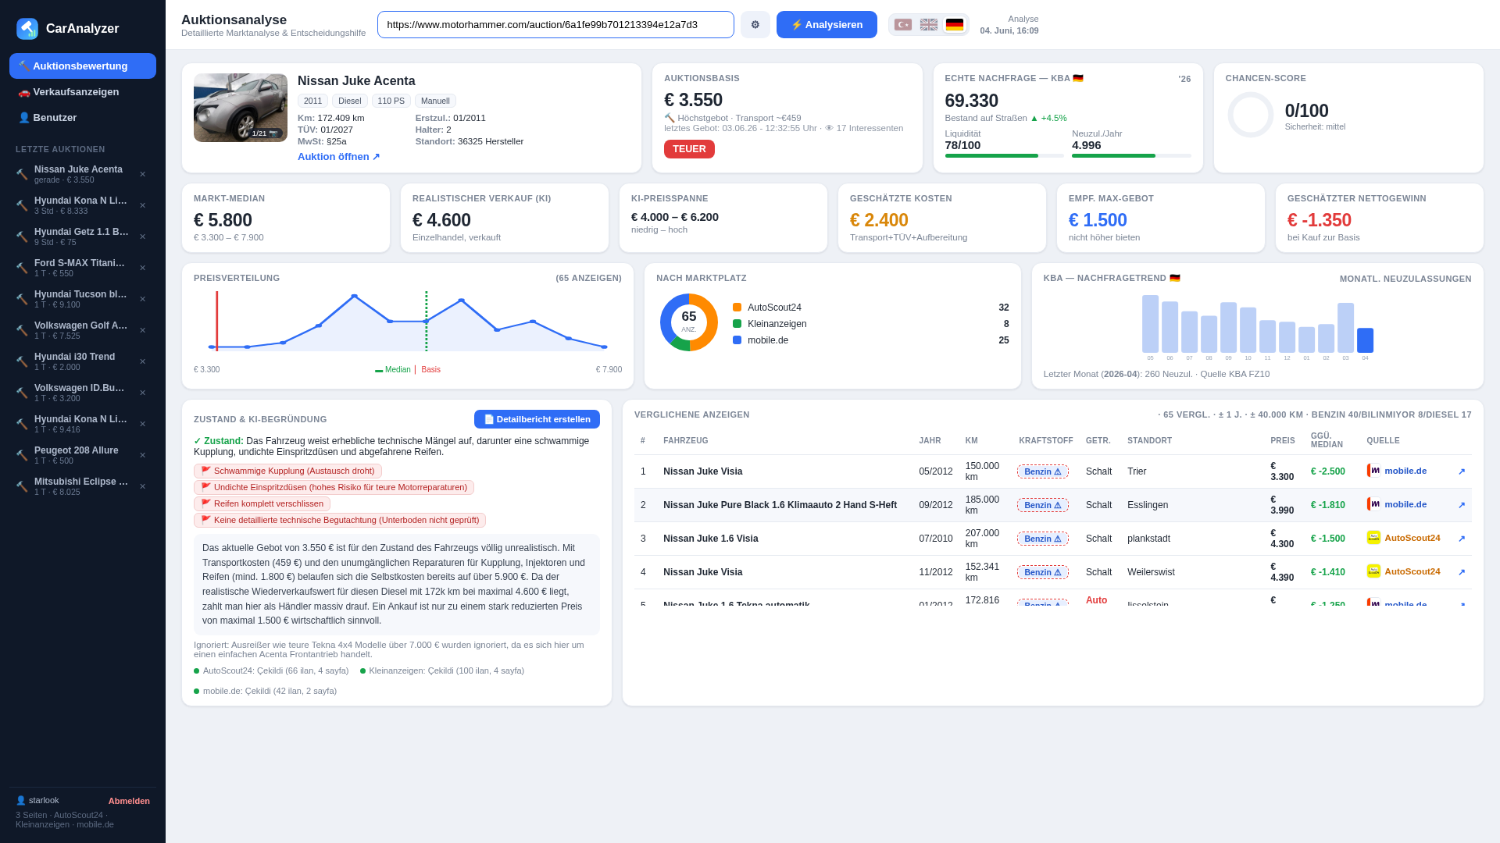This screenshot has width=1500, height=843.
Task: Open Auktionsbewertung section
Action: 83,66
